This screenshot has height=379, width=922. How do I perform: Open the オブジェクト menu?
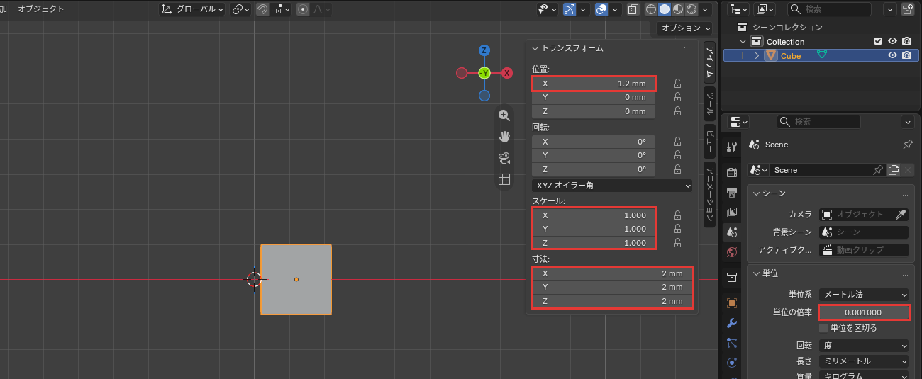click(x=41, y=9)
